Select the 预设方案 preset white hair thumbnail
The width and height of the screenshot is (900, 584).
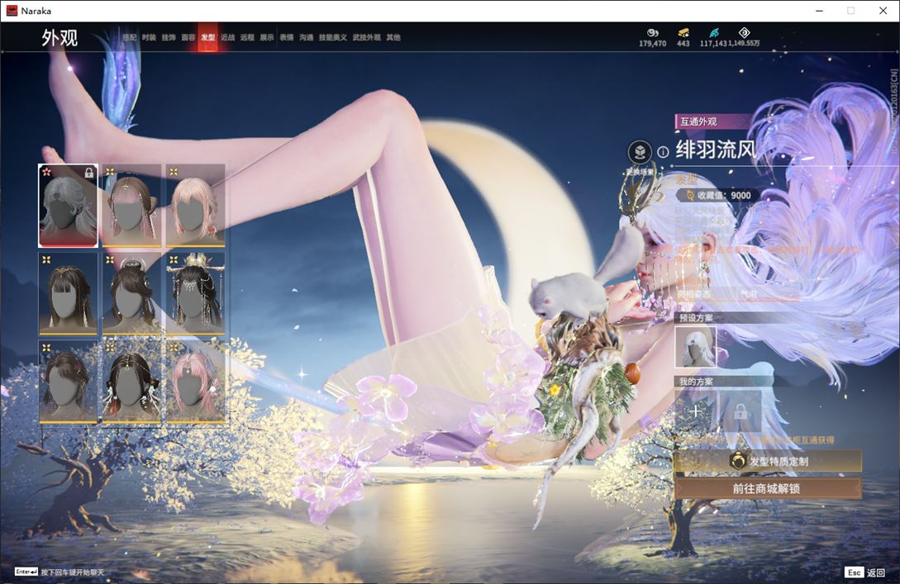click(696, 346)
